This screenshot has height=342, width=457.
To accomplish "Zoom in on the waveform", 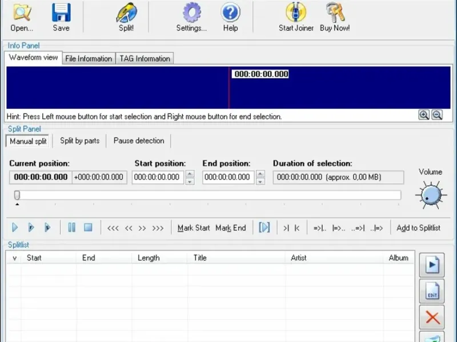I will 424,115.
